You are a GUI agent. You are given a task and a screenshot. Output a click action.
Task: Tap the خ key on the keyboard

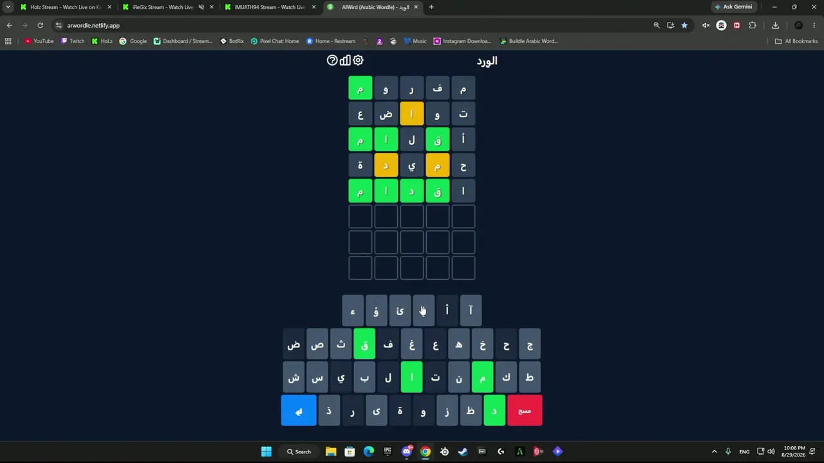(x=482, y=345)
